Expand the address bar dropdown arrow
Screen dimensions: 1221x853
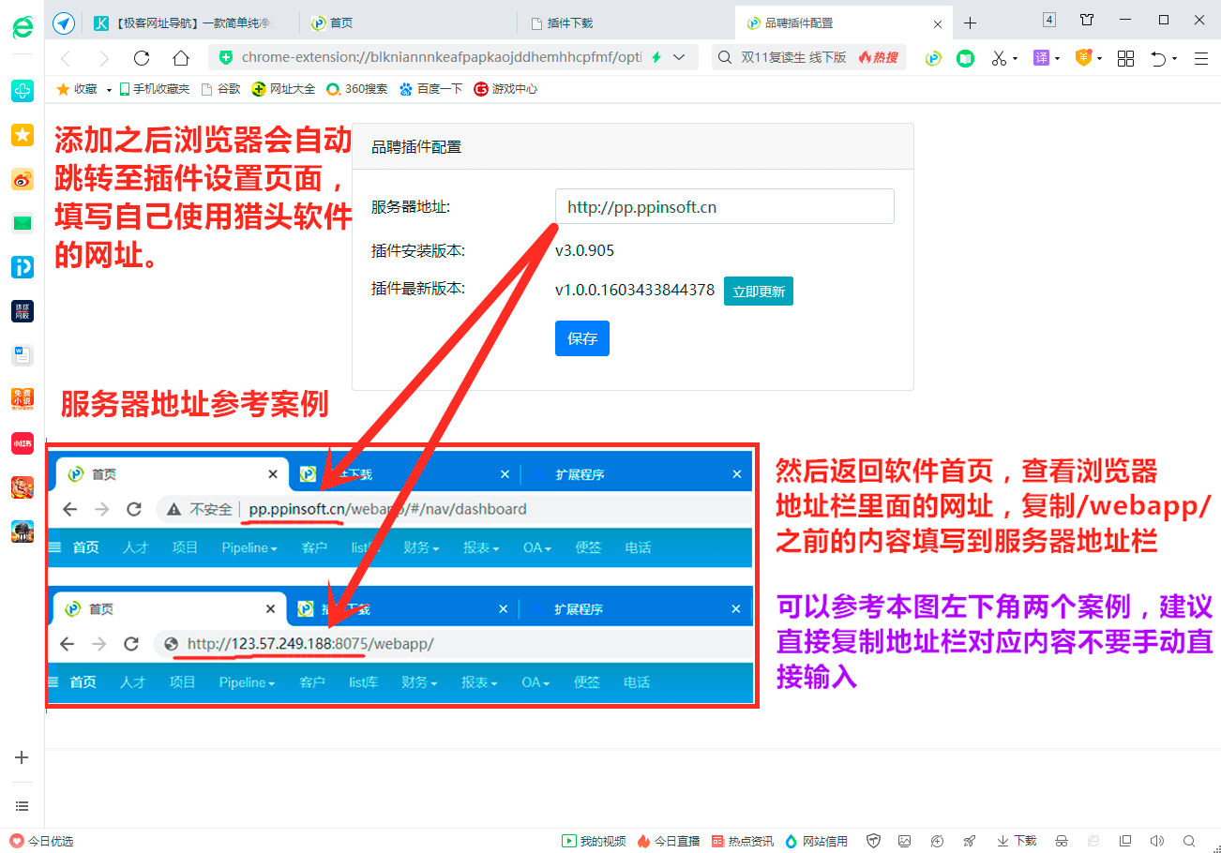[x=678, y=57]
